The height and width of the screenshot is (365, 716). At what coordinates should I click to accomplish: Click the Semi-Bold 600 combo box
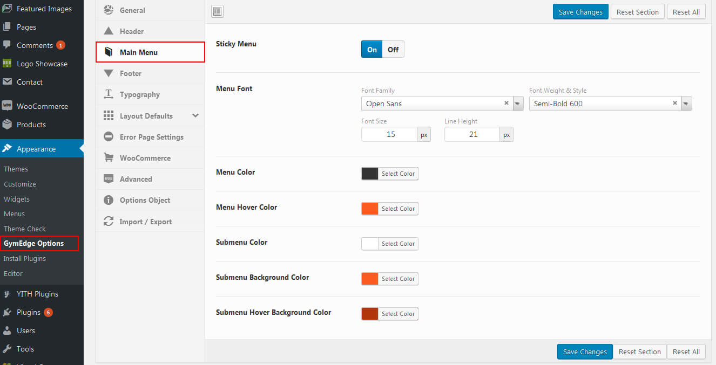[610, 104]
